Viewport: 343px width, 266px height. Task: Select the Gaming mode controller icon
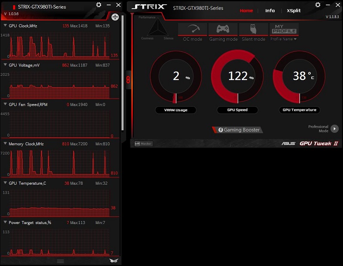tap(223, 30)
